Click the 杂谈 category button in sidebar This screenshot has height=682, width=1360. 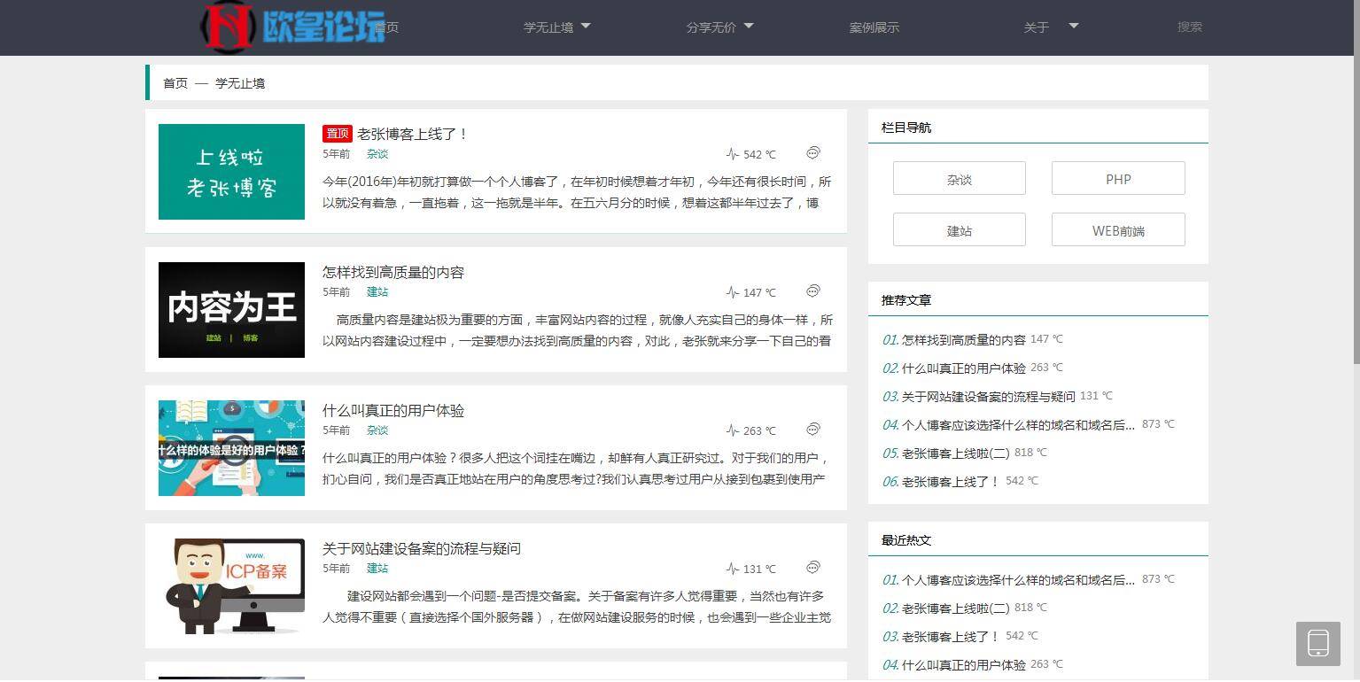[x=959, y=178]
